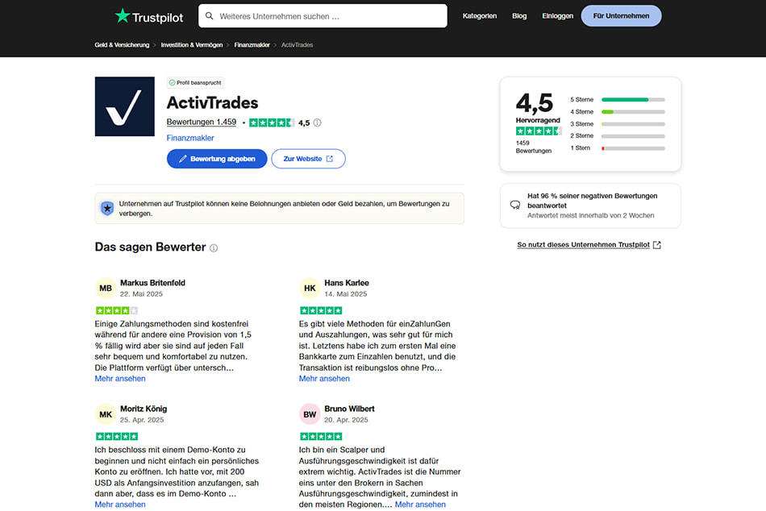Click Einloggen in the header

coord(557,16)
